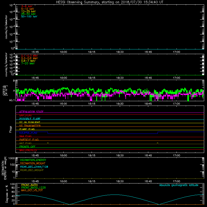Click the 0.1-0.3 MeV legend entry
The width and height of the screenshot is (207, 207).
click(x=29, y=56)
